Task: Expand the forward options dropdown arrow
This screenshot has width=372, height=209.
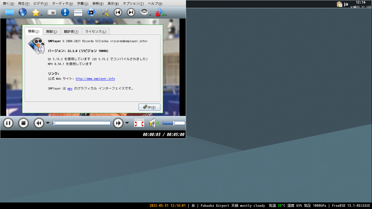Action: pyautogui.click(x=127, y=123)
